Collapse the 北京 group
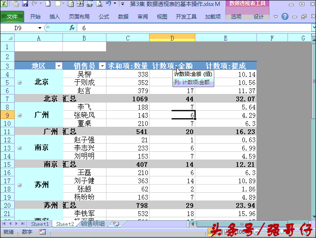This screenshot has height=238, width=316. point(19,82)
